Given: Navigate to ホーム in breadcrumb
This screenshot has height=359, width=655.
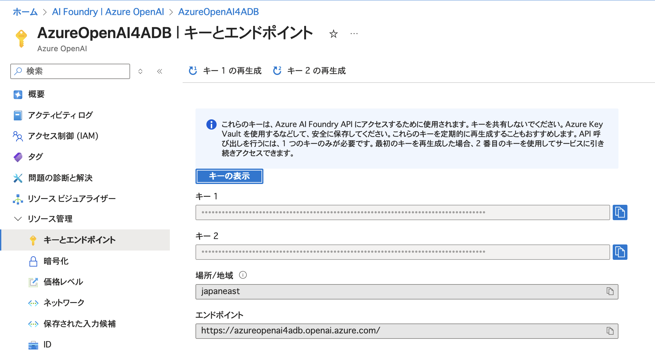Looking at the screenshot, I should [25, 12].
